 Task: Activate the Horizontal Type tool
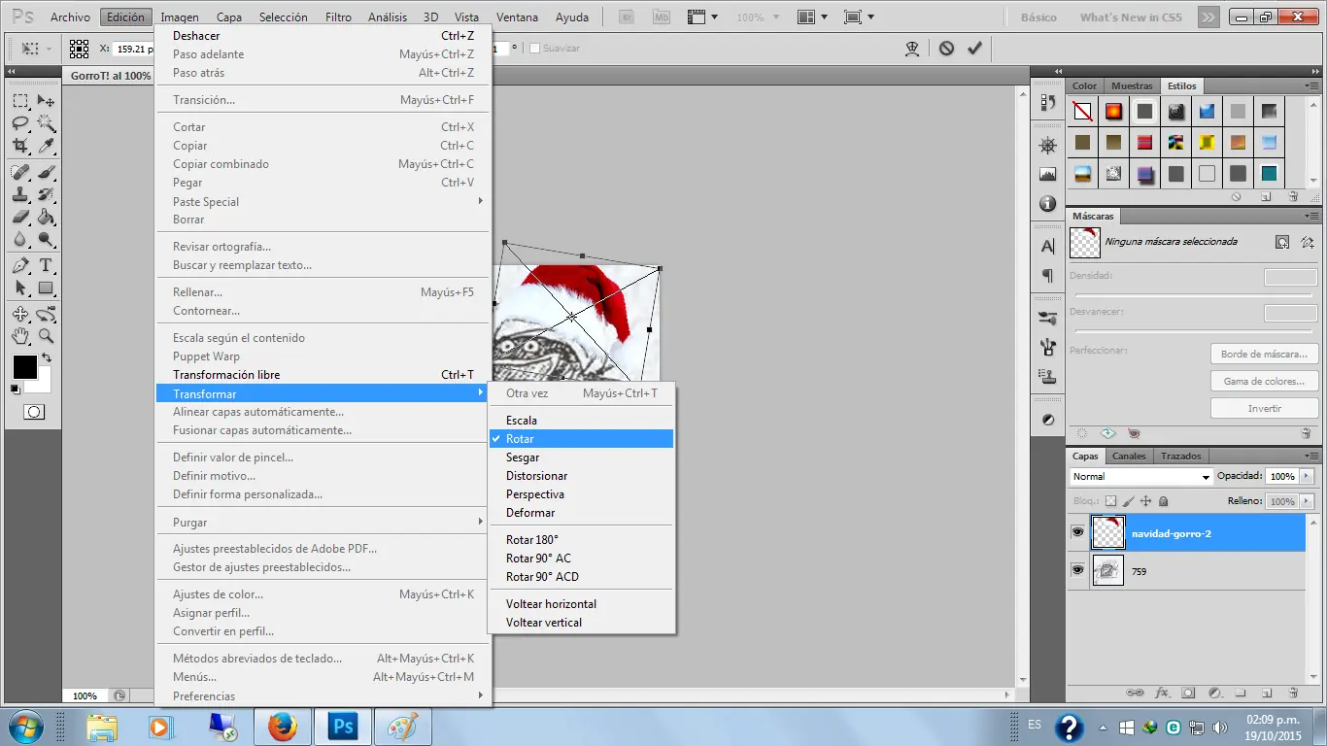point(46,264)
